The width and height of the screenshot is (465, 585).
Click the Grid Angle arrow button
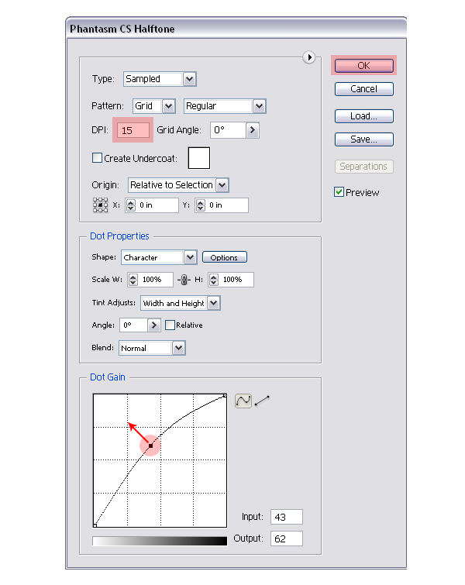[x=253, y=130]
